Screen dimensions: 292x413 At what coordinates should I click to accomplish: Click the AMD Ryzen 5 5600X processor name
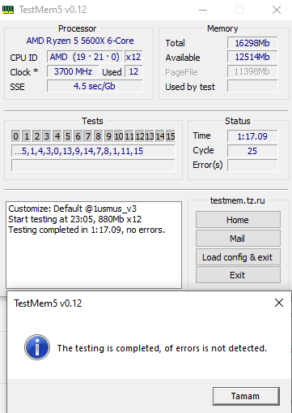pos(80,41)
